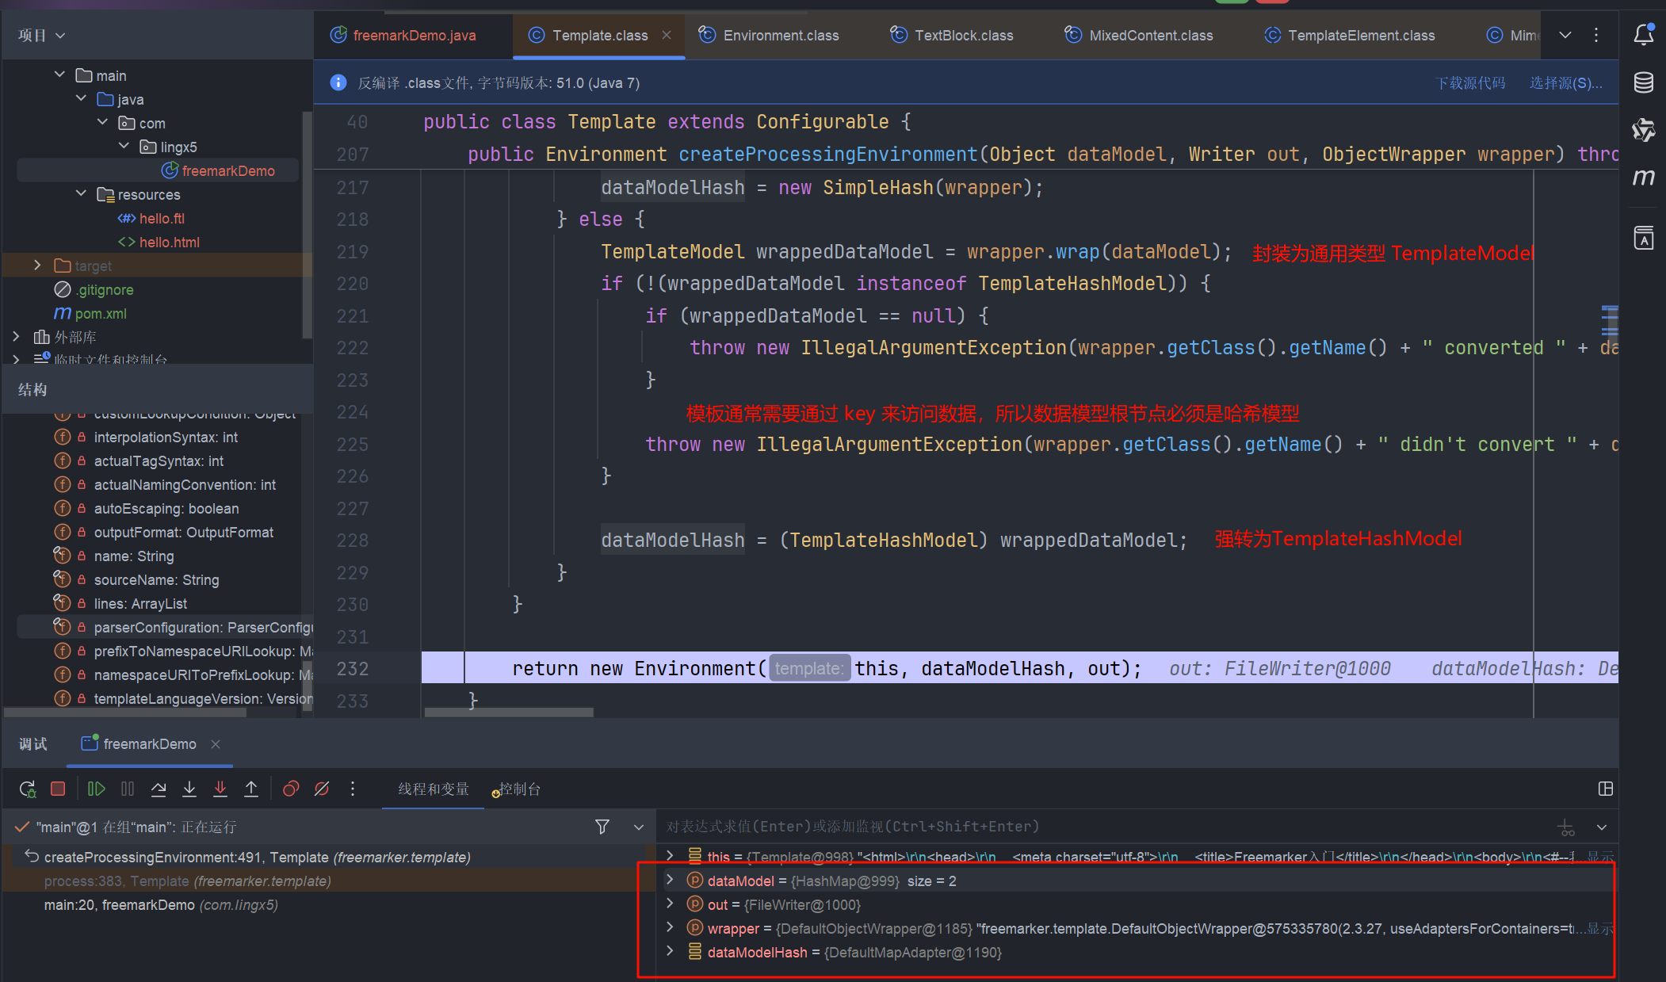Stop the debug session
Screen dimensions: 1666x982
tap(58, 789)
